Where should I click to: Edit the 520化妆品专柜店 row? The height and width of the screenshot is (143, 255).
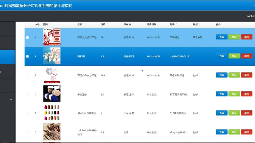(x=234, y=113)
